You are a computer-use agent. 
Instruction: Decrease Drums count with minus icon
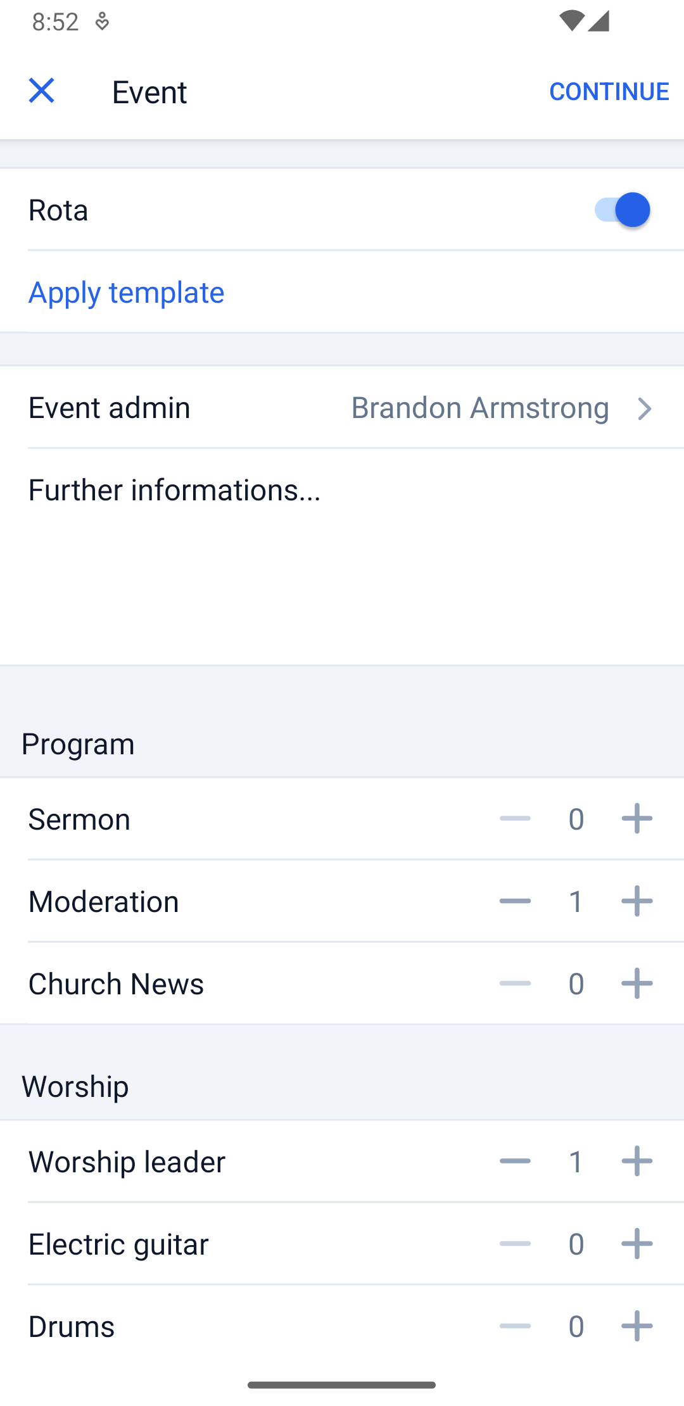coord(515,1326)
